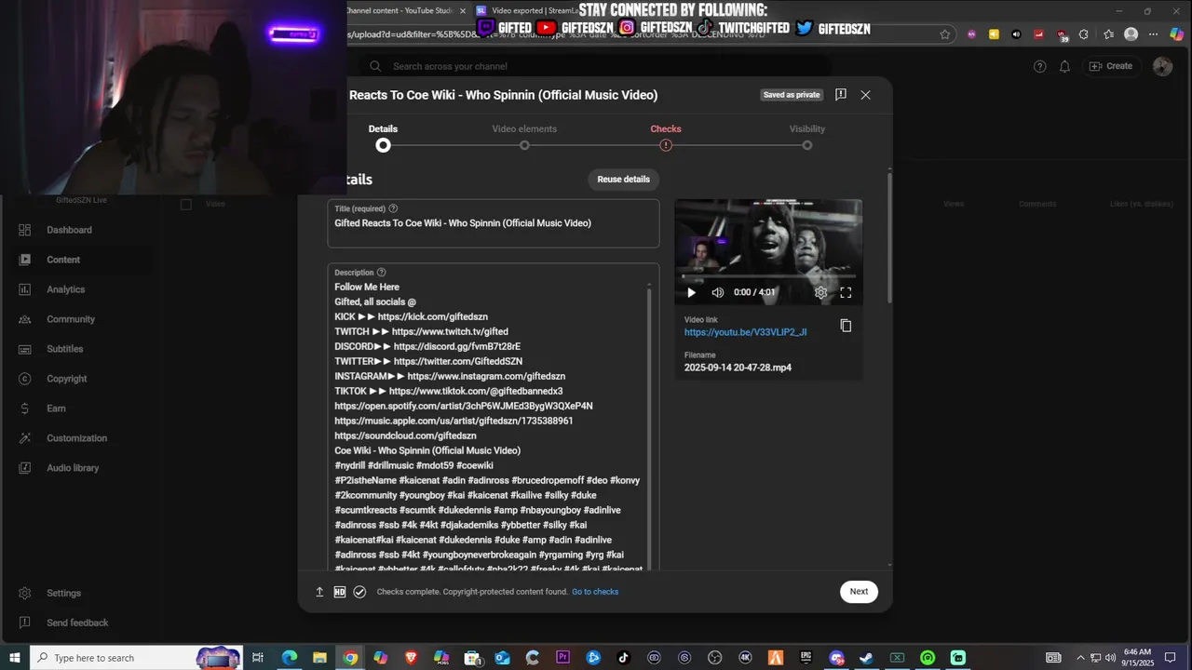The image size is (1192, 670).
Task: Click the video preview progress bar
Action: click(x=768, y=276)
